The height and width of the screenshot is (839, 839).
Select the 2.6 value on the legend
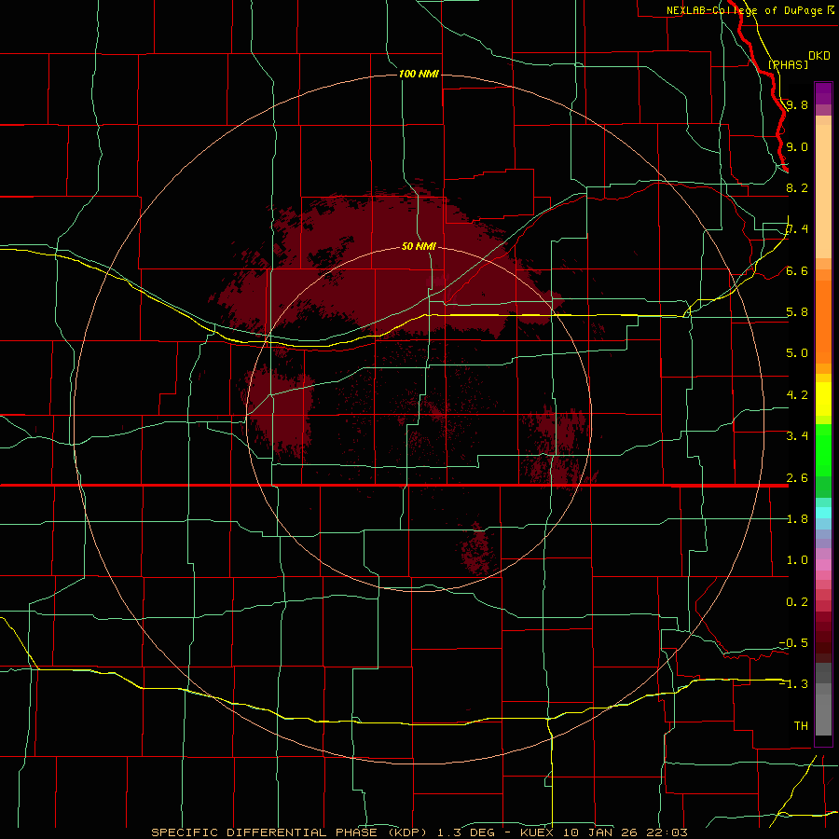pyautogui.click(x=797, y=477)
